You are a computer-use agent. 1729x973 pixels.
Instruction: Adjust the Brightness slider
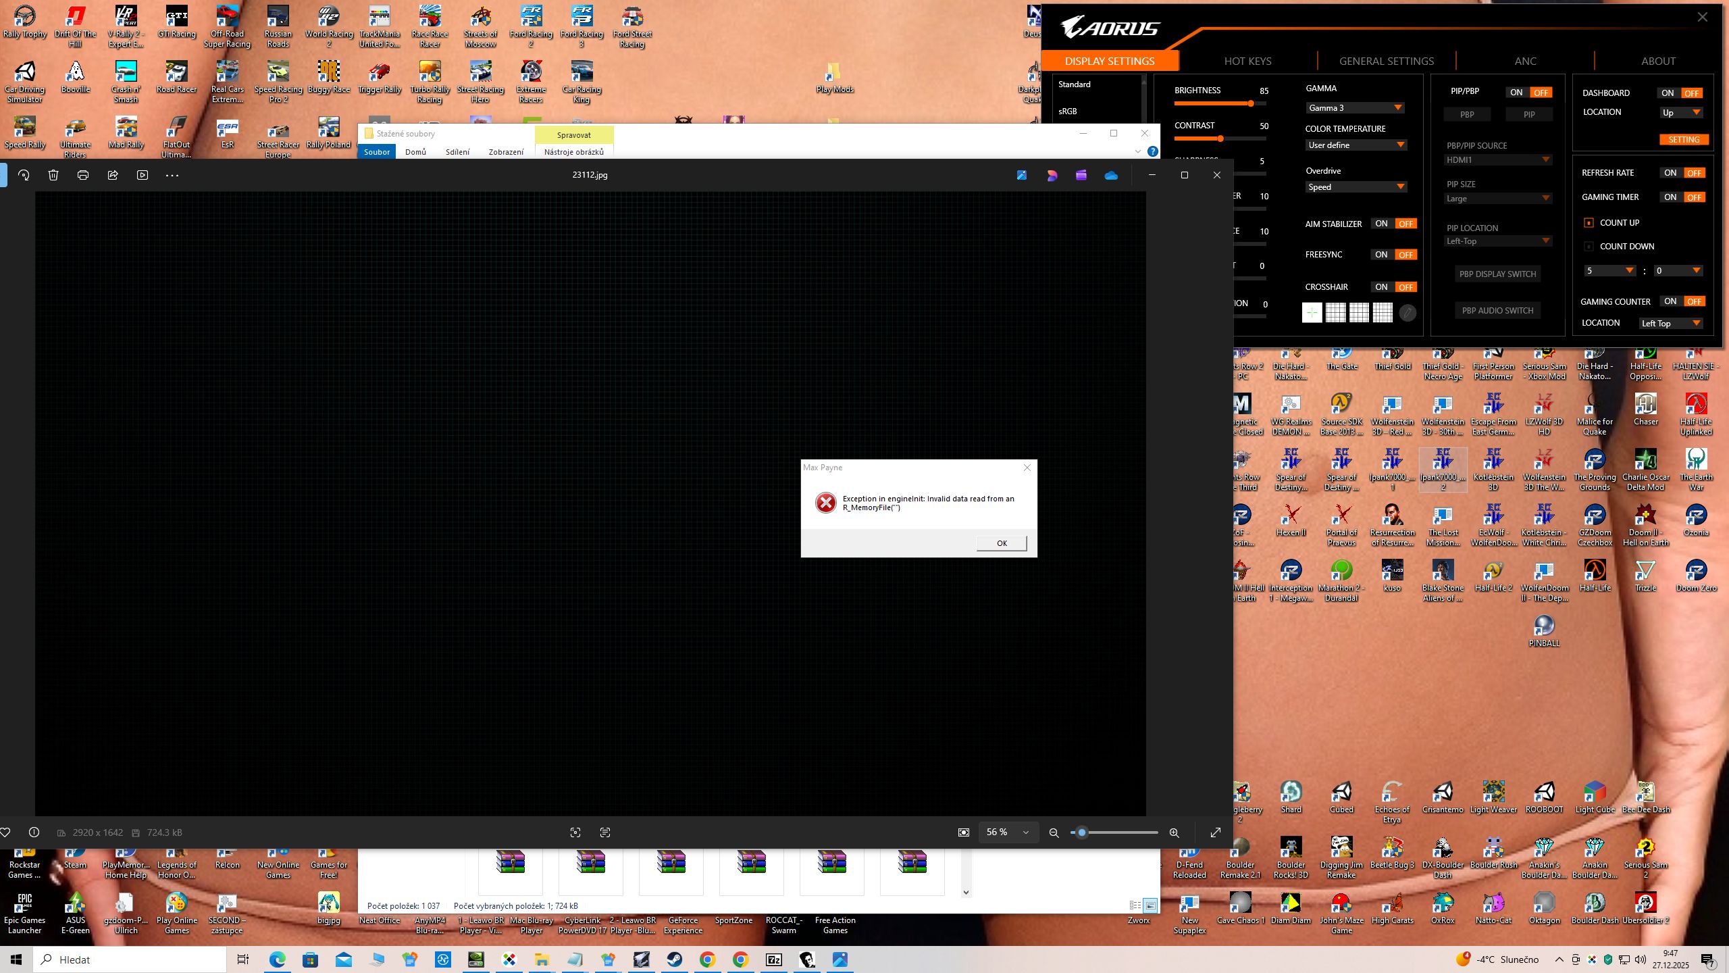[x=1251, y=103]
